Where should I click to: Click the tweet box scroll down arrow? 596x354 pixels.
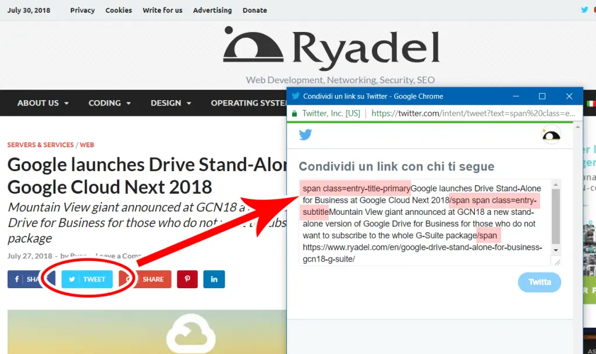coord(556,250)
